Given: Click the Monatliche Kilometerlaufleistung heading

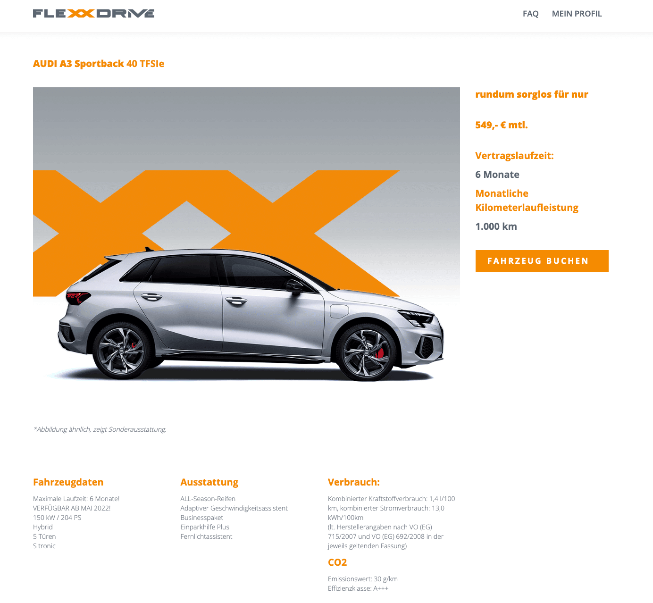Looking at the screenshot, I should point(527,201).
